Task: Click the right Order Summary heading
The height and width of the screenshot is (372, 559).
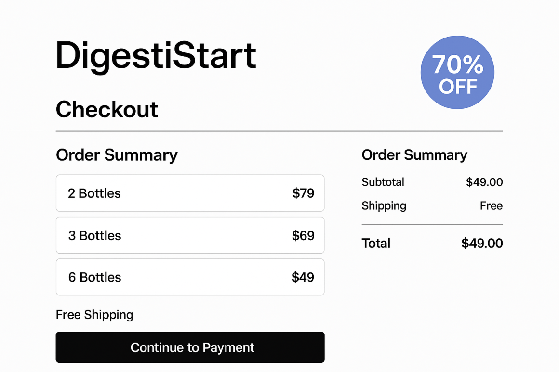Action: point(414,155)
